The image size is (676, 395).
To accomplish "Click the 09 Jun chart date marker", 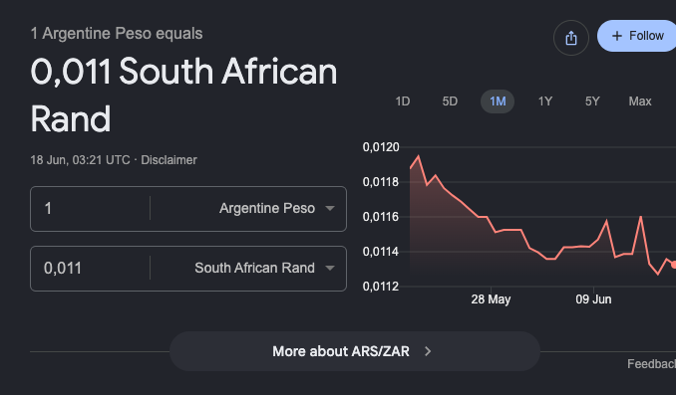I will pyautogui.click(x=593, y=299).
